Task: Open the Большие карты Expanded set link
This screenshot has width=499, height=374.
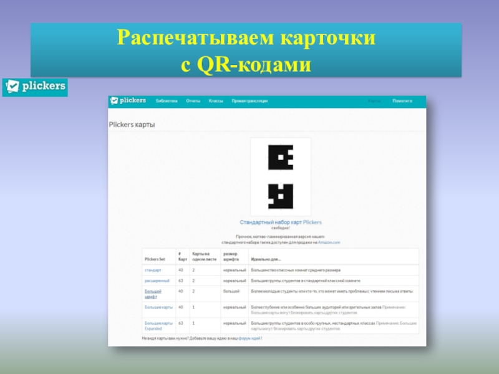Action: coord(158,325)
